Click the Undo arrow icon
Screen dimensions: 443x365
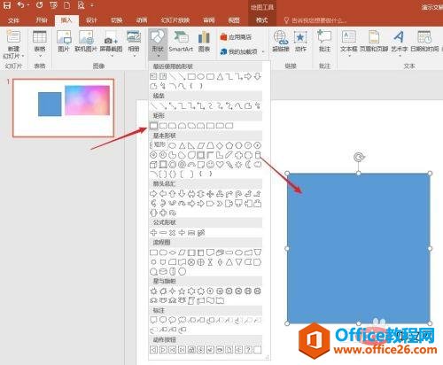click(20, 5)
